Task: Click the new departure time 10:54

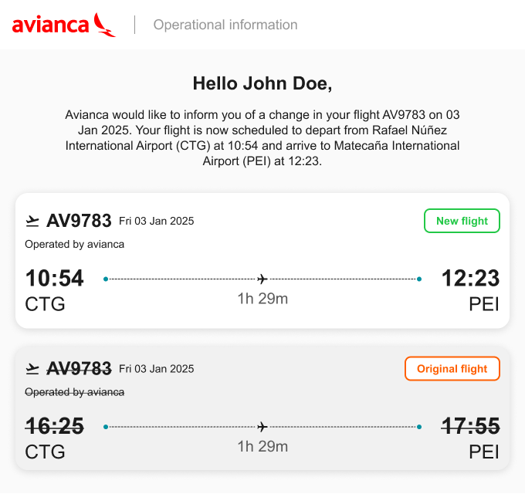Action: click(55, 278)
